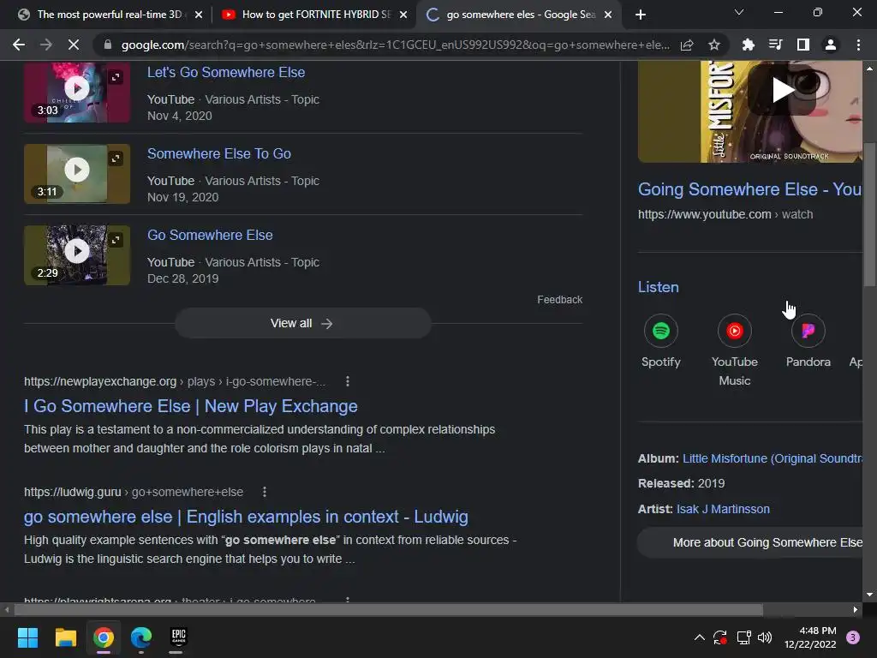Image resolution: width=877 pixels, height=658 pixels.
Task: Go back to the previous page
Action: coord(19,45)
